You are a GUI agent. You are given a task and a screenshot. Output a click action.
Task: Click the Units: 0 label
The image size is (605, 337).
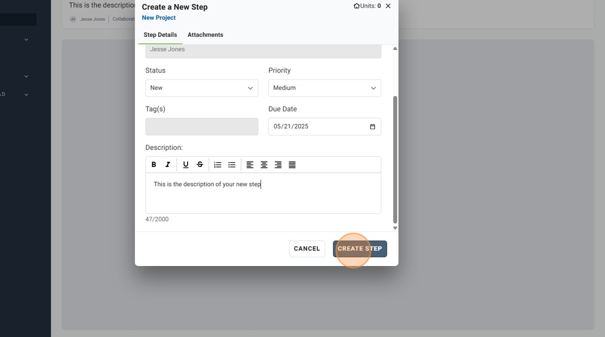pos(371,6)
